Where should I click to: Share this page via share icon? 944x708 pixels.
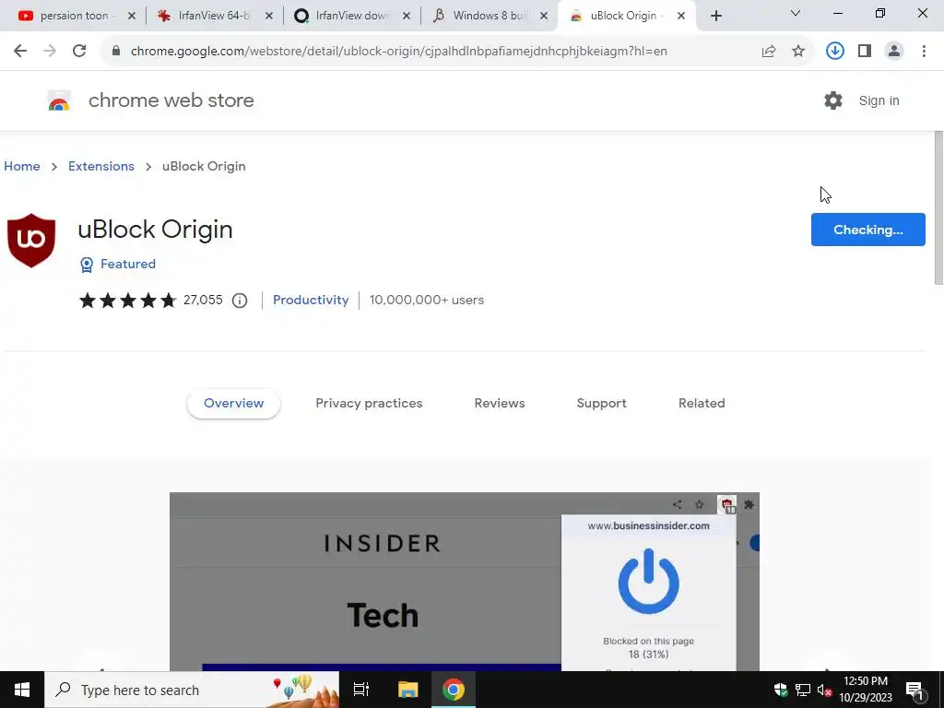(769, 52)
